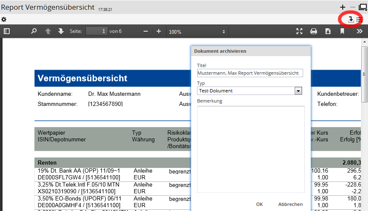Zoom in with the plus button

[x=159, y=31]
